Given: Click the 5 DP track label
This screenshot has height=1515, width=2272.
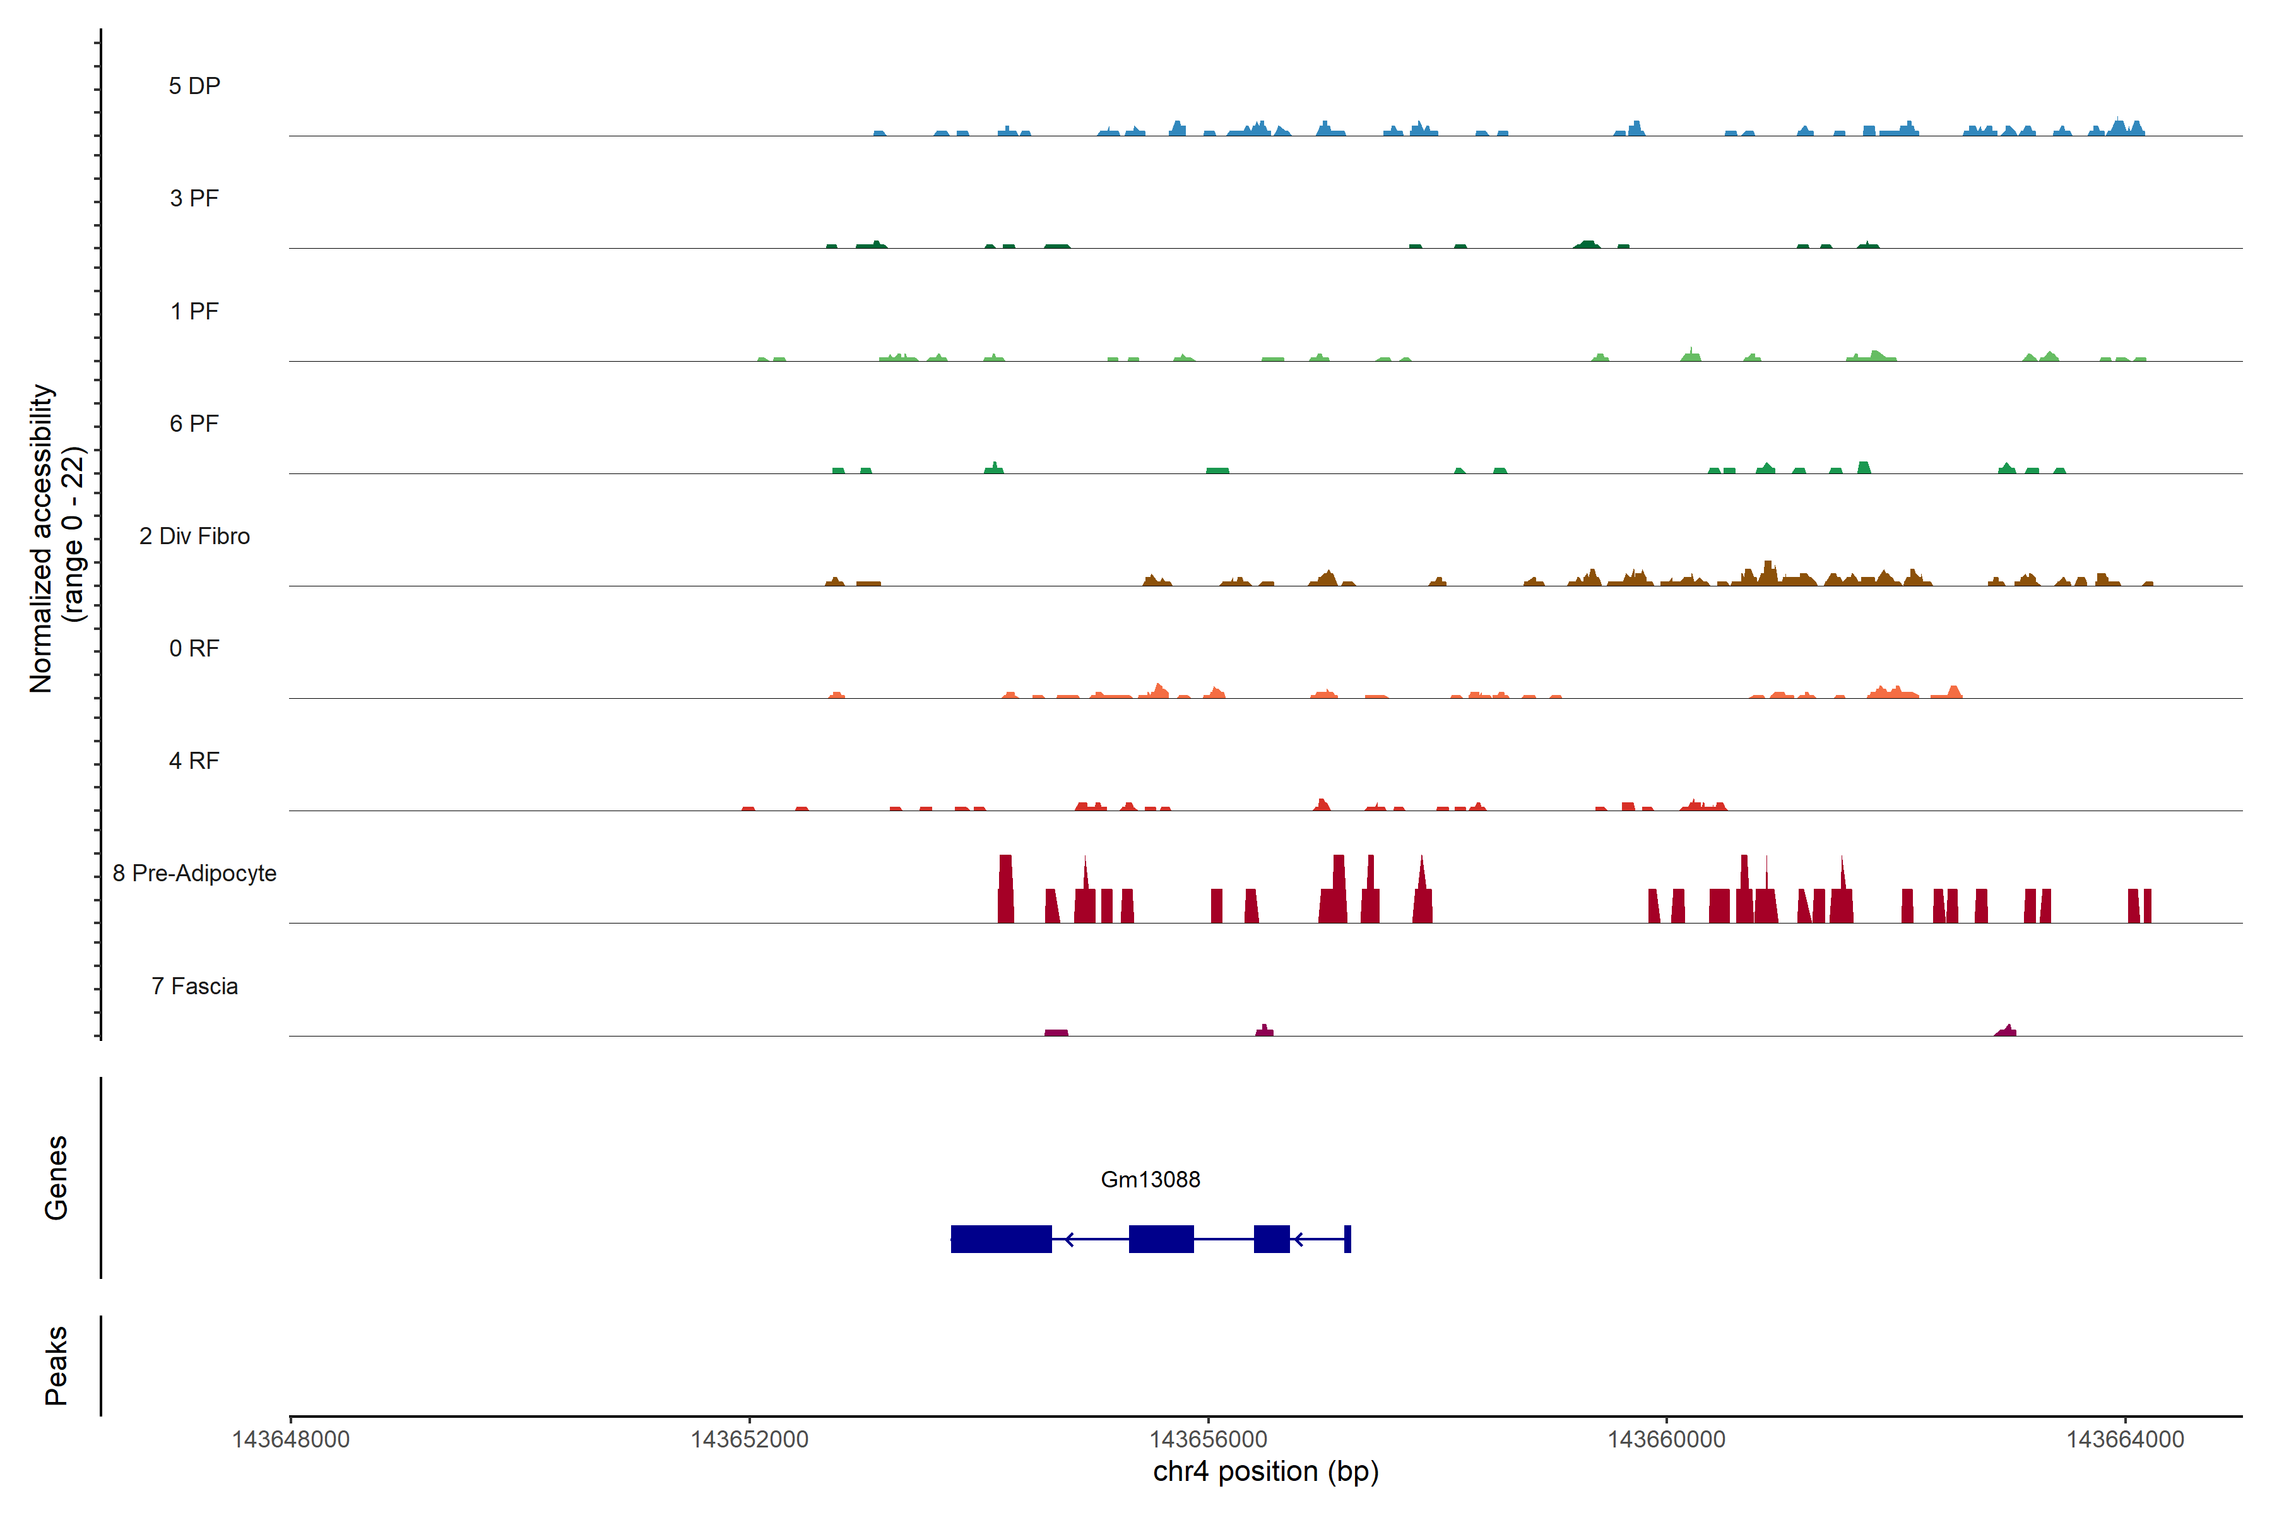Looking at the screenshot, I should [194, 86].
